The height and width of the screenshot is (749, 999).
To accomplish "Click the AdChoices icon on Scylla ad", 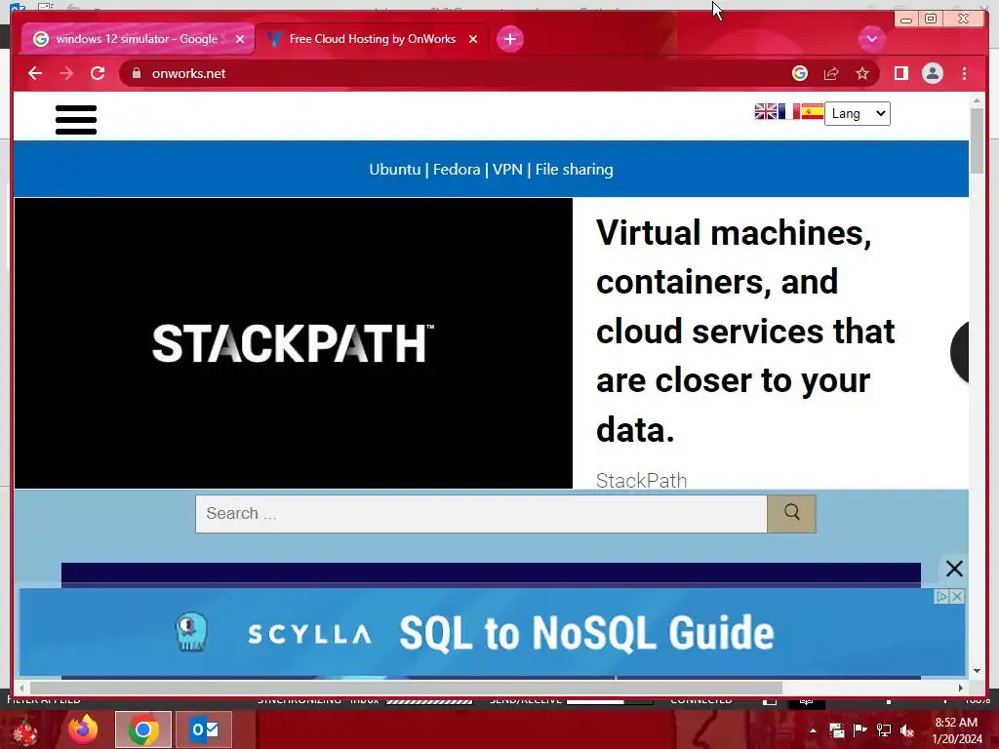I will [x=941, y=596].
